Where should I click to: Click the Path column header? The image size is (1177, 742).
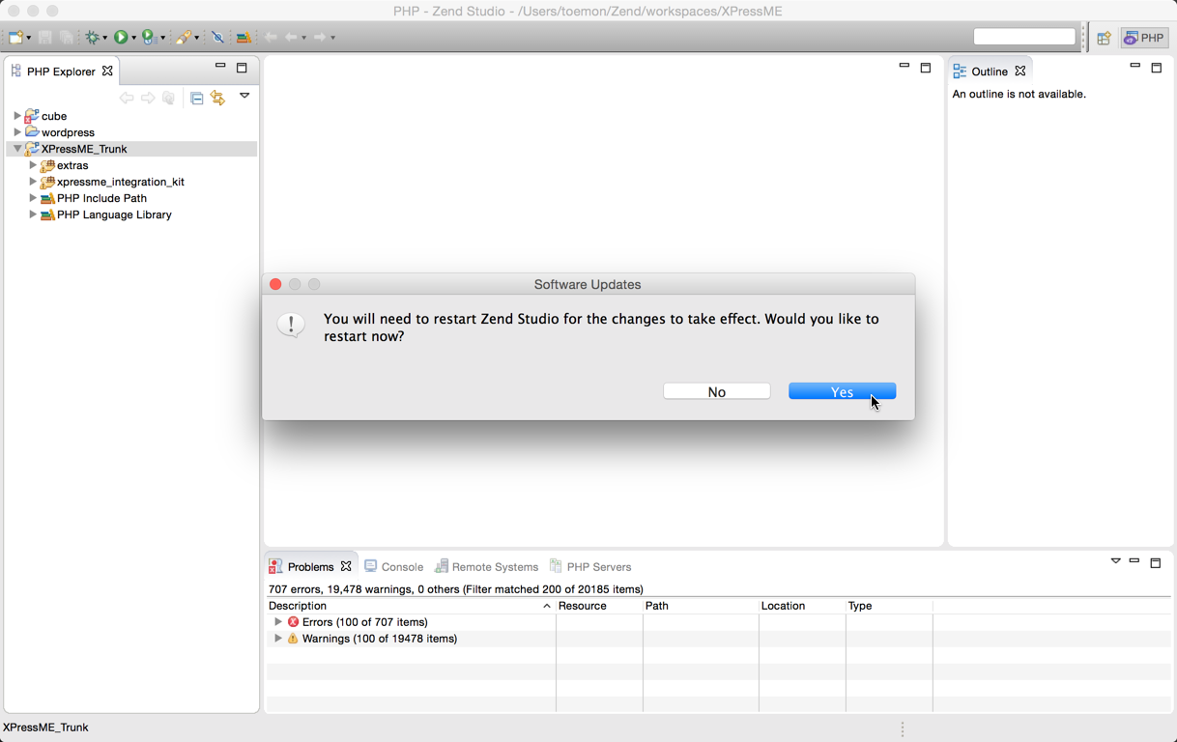(701, 606)
